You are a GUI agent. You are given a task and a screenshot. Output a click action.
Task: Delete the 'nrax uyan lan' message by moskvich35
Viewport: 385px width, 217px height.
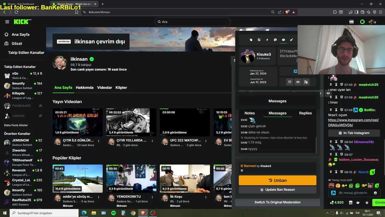pos(331,85)
